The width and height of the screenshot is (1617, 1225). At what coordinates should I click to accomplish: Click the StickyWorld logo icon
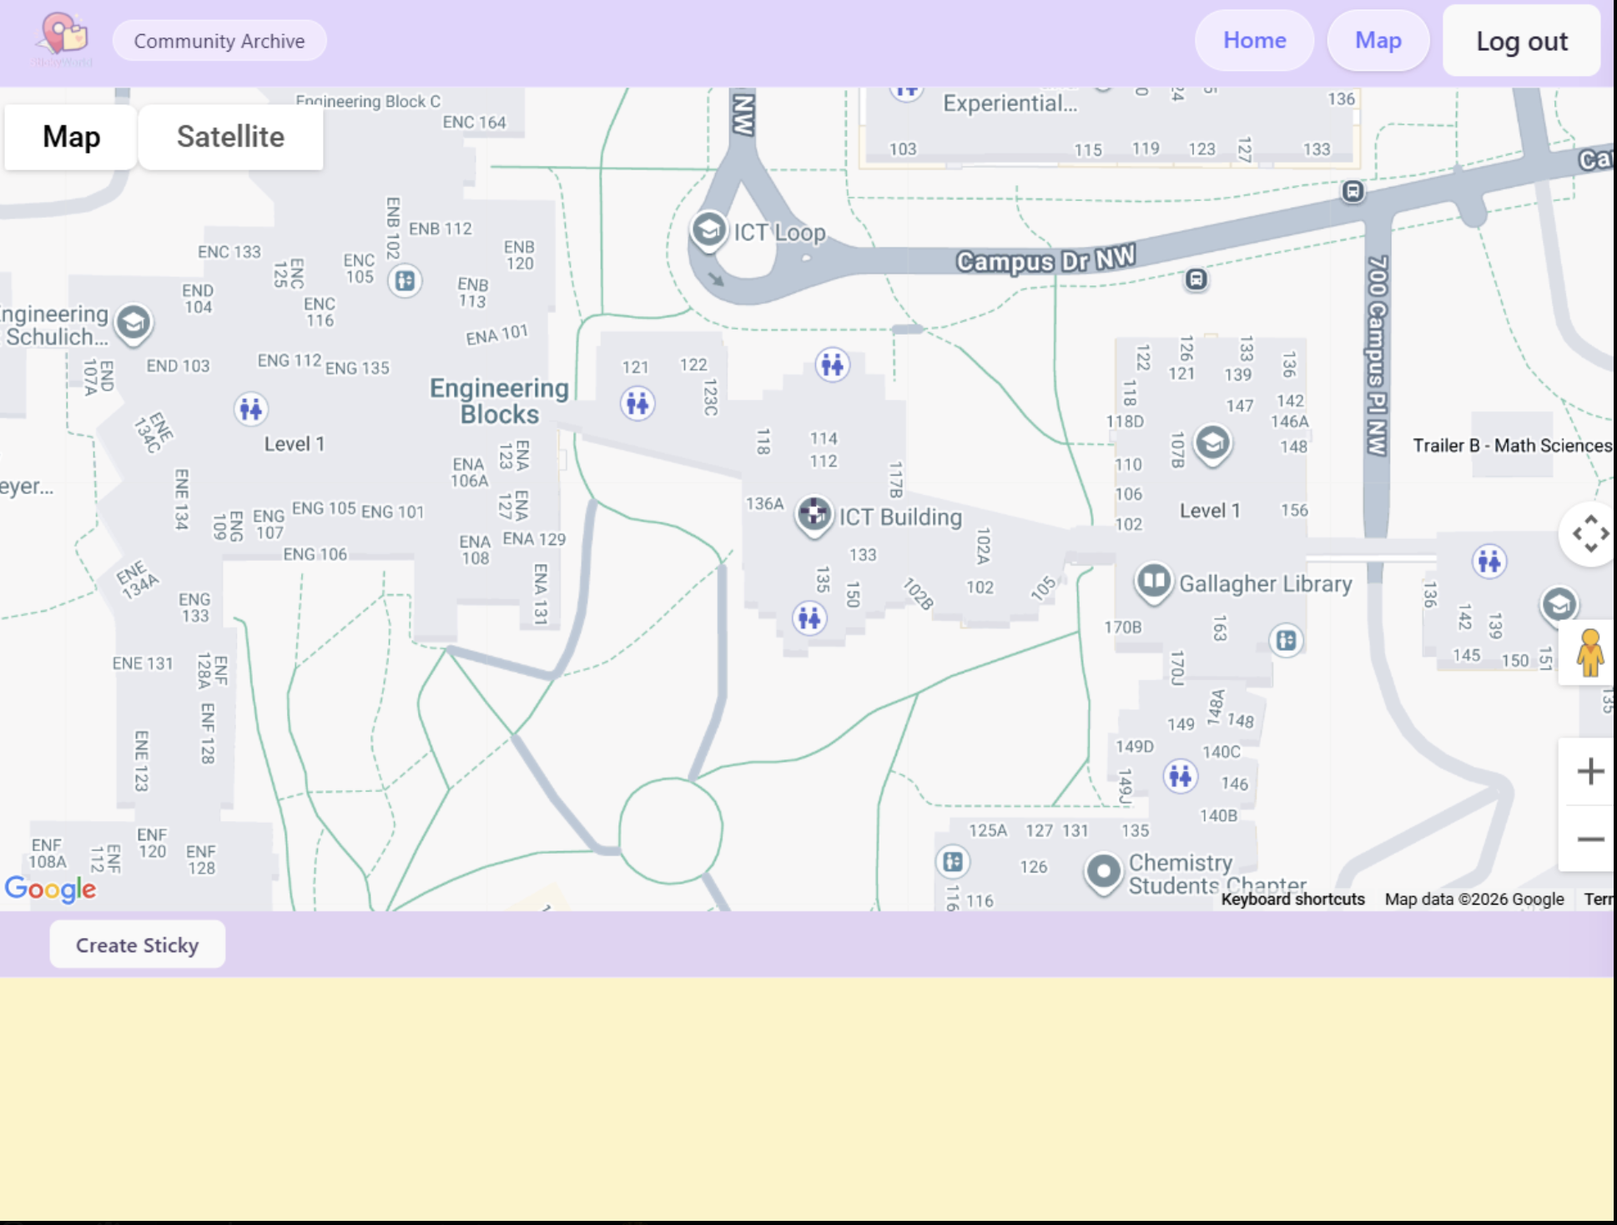pyautogui.click(x=63, y=38)
